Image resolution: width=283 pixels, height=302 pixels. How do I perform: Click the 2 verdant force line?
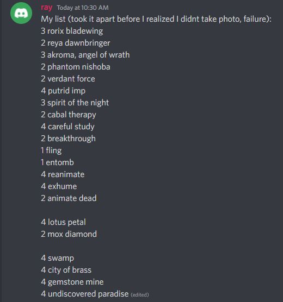[68, 79]
